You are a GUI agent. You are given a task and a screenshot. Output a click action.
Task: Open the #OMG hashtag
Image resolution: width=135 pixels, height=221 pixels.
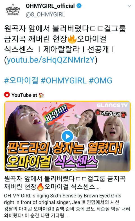100,80
